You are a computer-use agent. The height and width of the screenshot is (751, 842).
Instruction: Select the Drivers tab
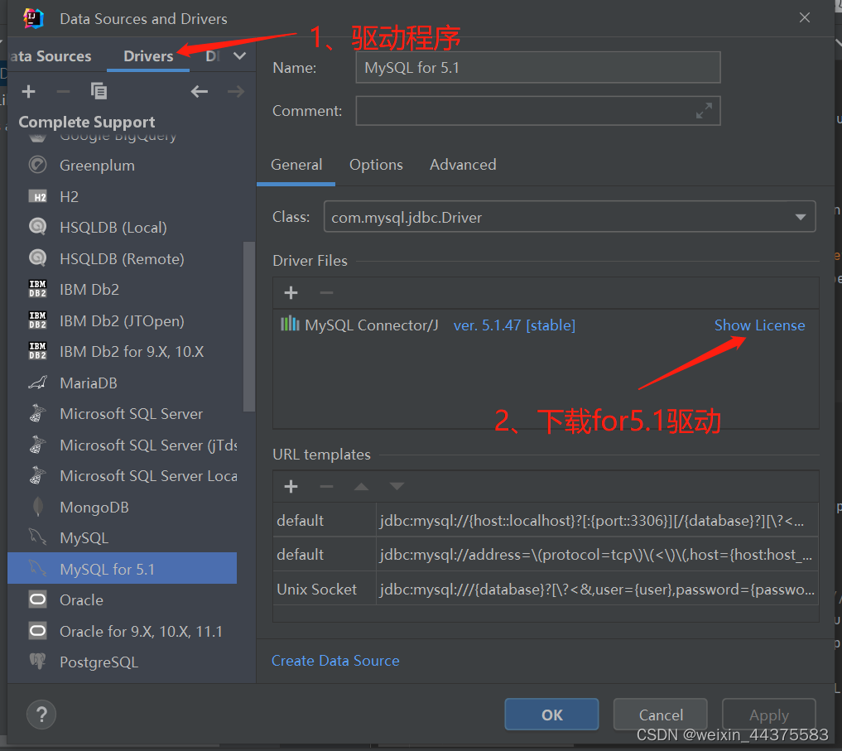[148, 55]
